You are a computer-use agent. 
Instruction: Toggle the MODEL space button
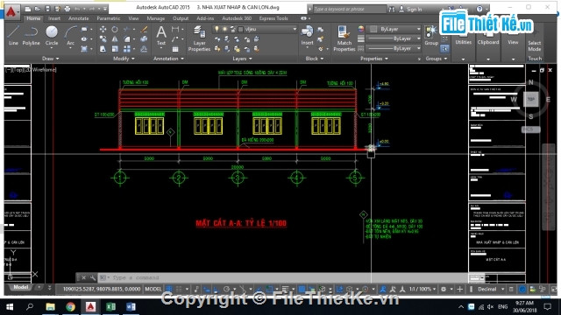tap(153, 289)
